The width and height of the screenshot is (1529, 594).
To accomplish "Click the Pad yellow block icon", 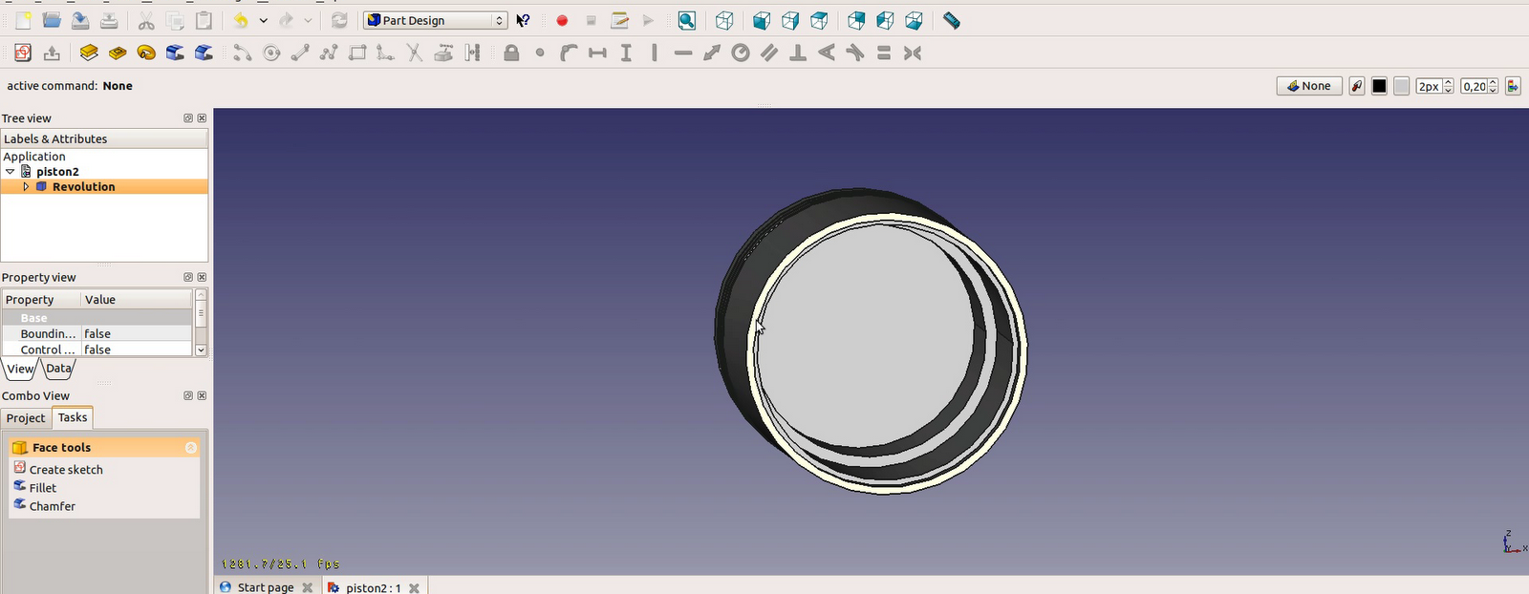I will pyautogui.click(x=89, y=53).
